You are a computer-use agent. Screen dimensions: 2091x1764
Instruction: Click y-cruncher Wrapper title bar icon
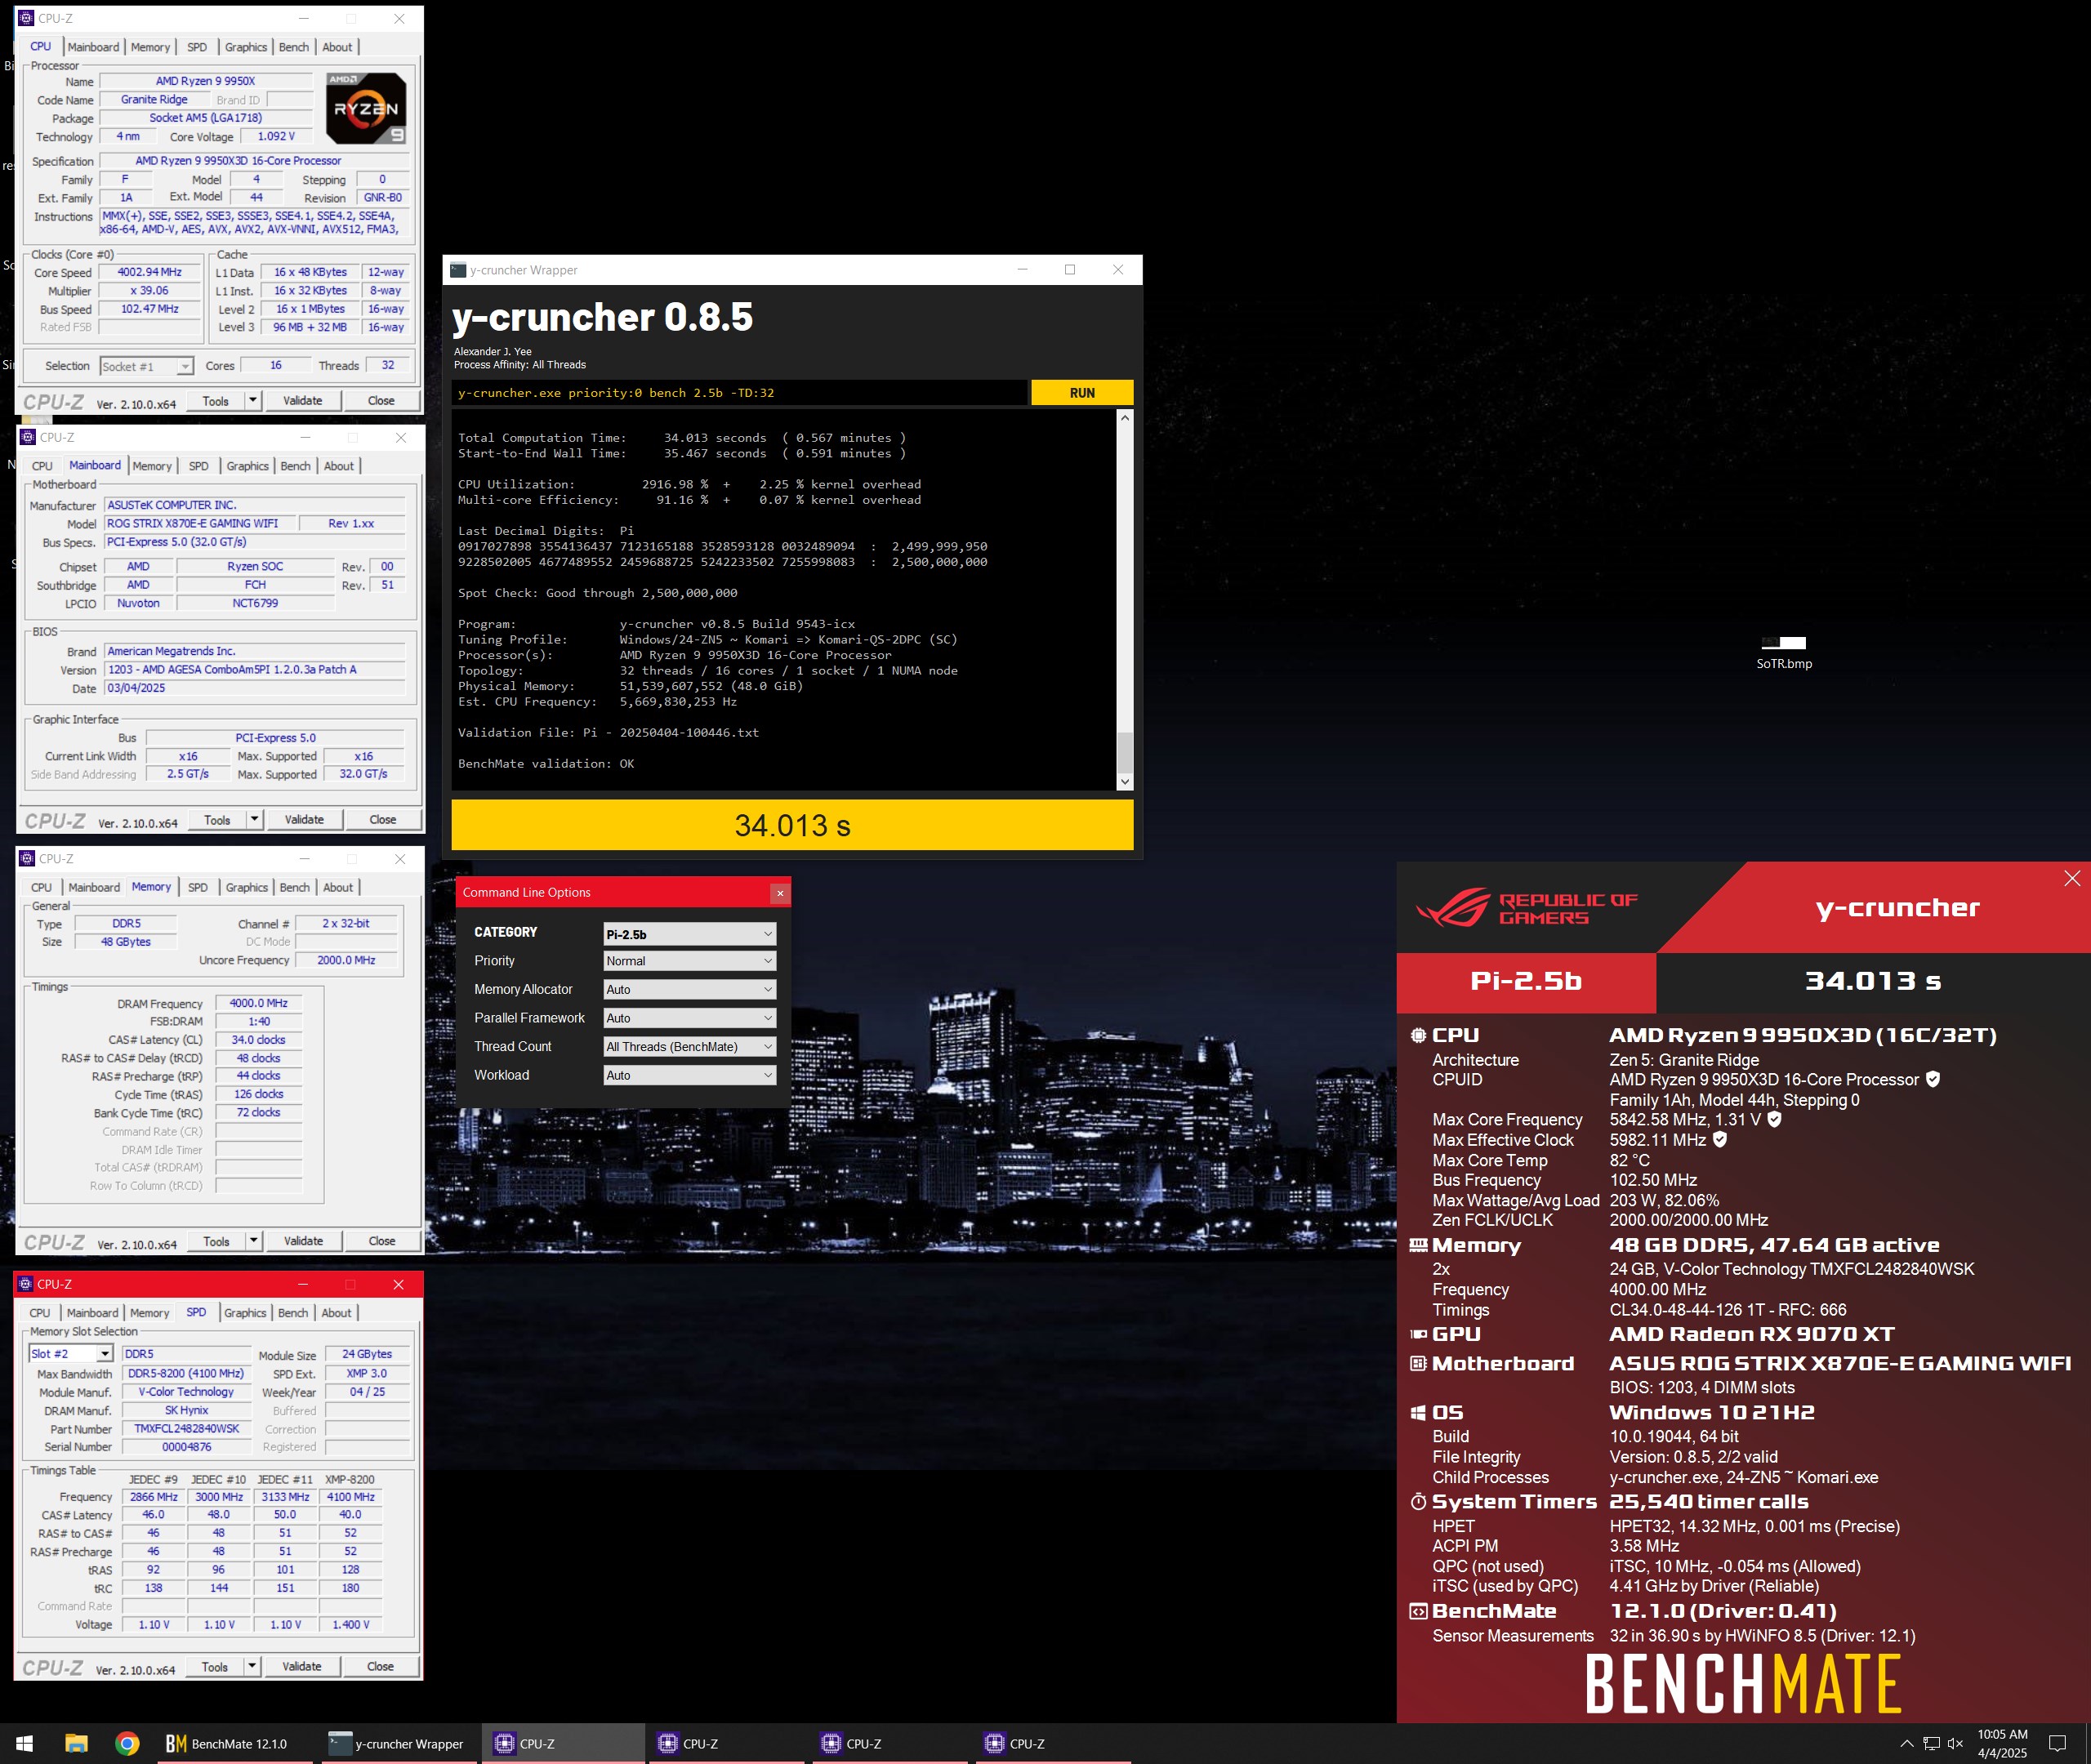tap(458, 270)
